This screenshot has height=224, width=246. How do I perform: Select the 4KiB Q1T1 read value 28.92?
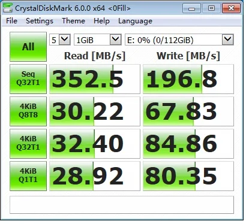[x=95, y=176]
